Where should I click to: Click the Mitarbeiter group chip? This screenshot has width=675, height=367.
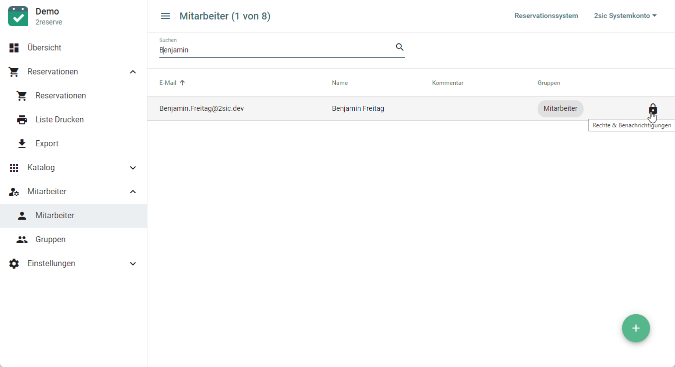[x=560, y=109]
